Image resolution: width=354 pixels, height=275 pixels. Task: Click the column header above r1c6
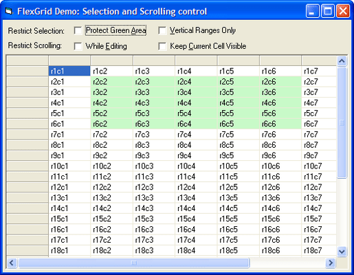coord(280,60)
